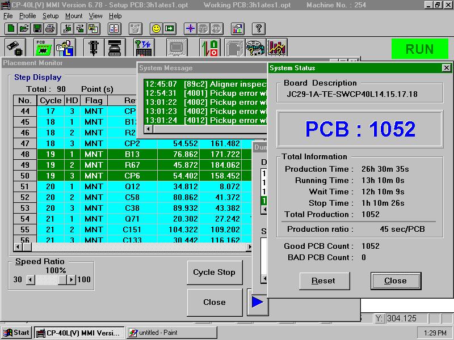Click the question mark help icon
This screenshot has height=340, width=454.
click(259, 29)
